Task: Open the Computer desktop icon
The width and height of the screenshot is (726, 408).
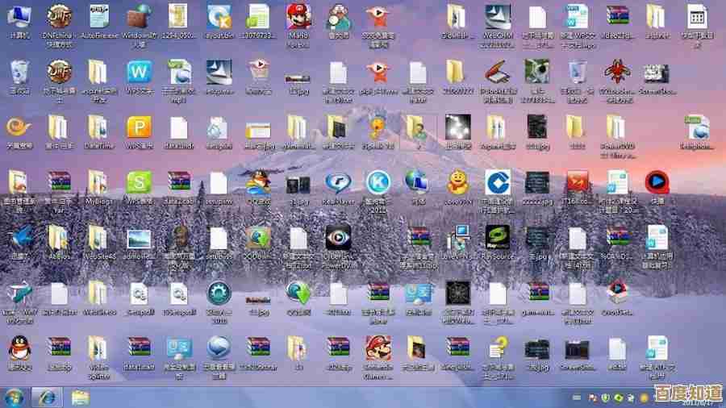Action: [18, 18]
